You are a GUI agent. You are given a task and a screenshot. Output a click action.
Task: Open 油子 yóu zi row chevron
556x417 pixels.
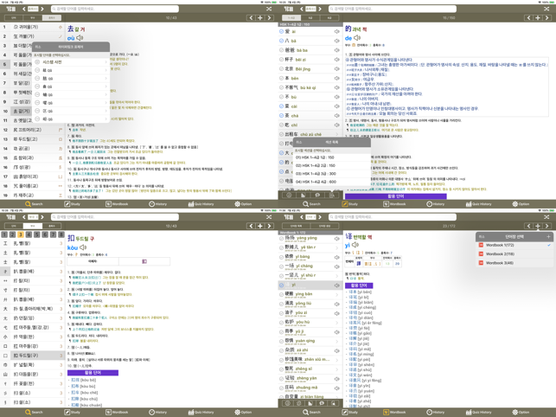[x=336, y=313]
